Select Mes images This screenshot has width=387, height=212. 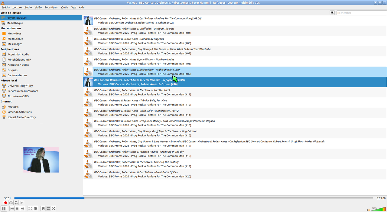(x=41, y=44)
